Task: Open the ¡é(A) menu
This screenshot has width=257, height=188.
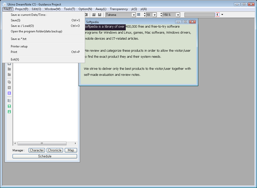Action: point(144,9)
